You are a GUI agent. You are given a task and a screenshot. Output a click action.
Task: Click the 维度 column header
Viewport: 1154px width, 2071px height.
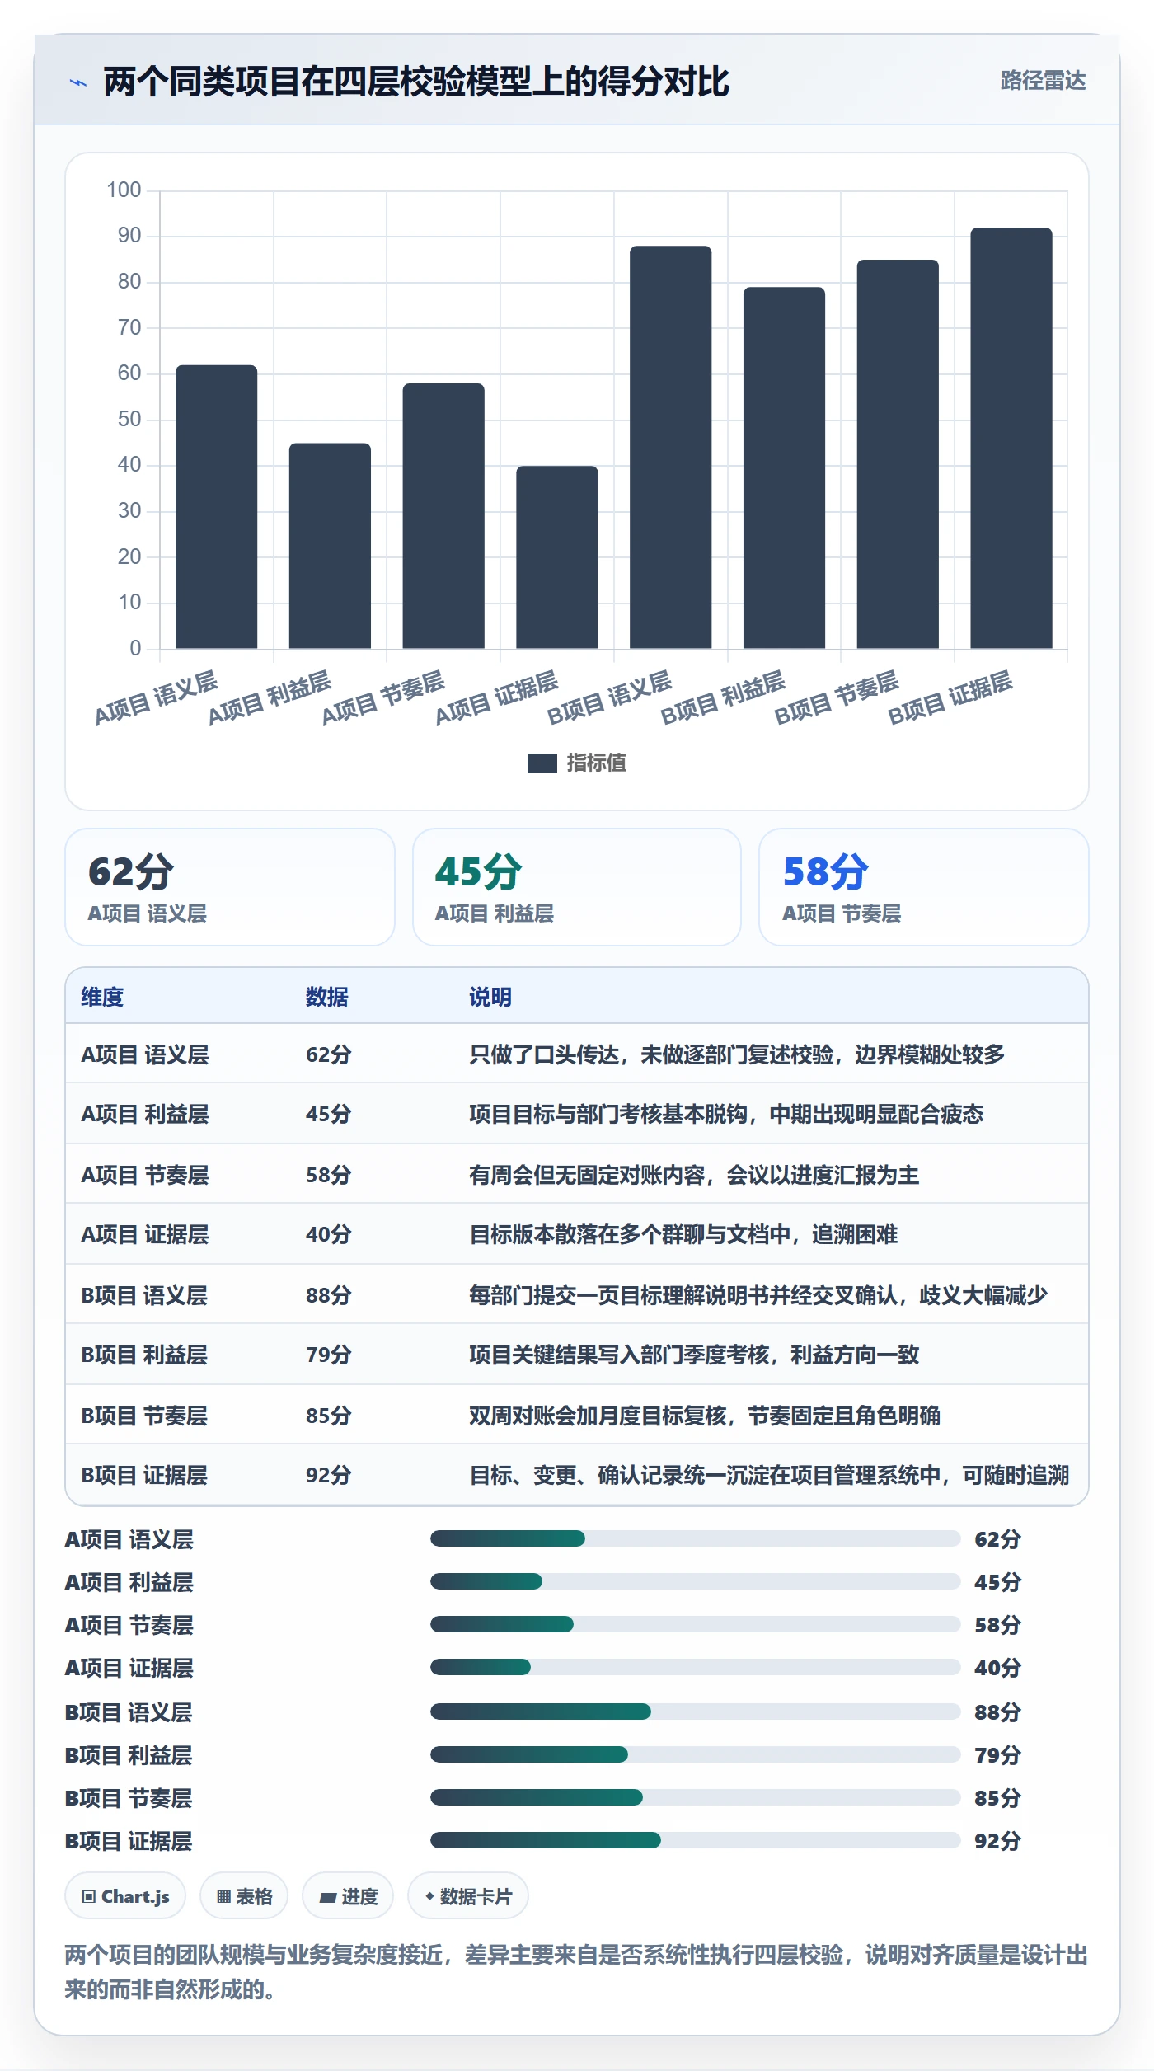click(x=102, y=997)
